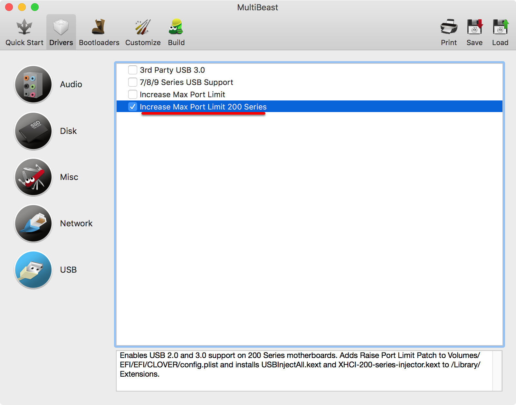Image resolution: width=516 pixels, height=405 pixels.
Task: Click the description text starting "Enables USB 2.0"
Action: pyautogui.click(x=300, y=364)
